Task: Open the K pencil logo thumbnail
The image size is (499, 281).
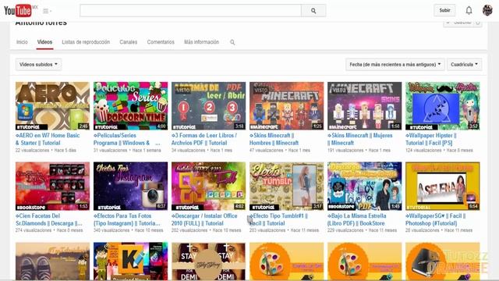Action: (x=130, y=261)
